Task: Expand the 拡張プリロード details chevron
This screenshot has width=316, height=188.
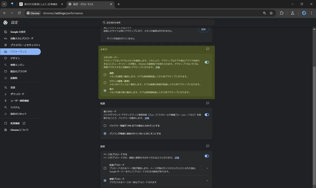Action: pos(207,168)
